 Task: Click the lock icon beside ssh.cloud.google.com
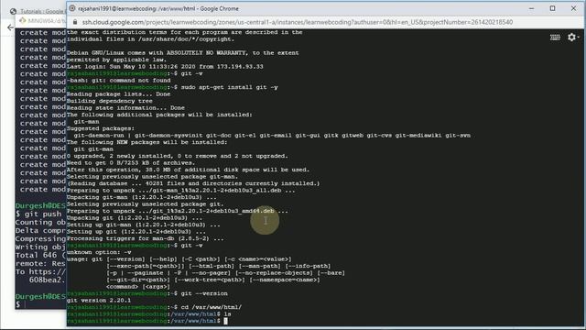tap(75, 22)
